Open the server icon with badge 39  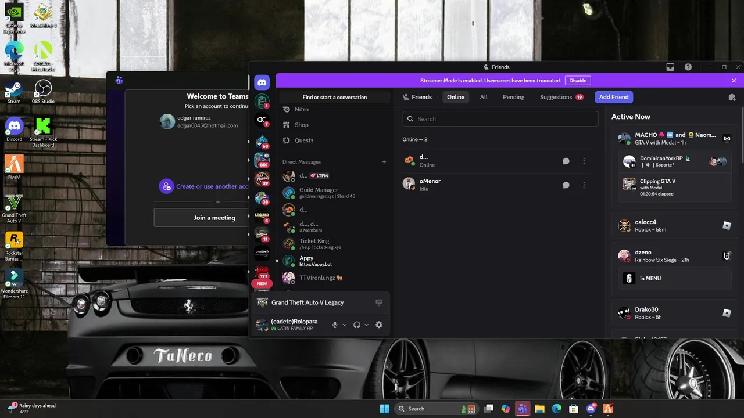(x=262, y=178)
